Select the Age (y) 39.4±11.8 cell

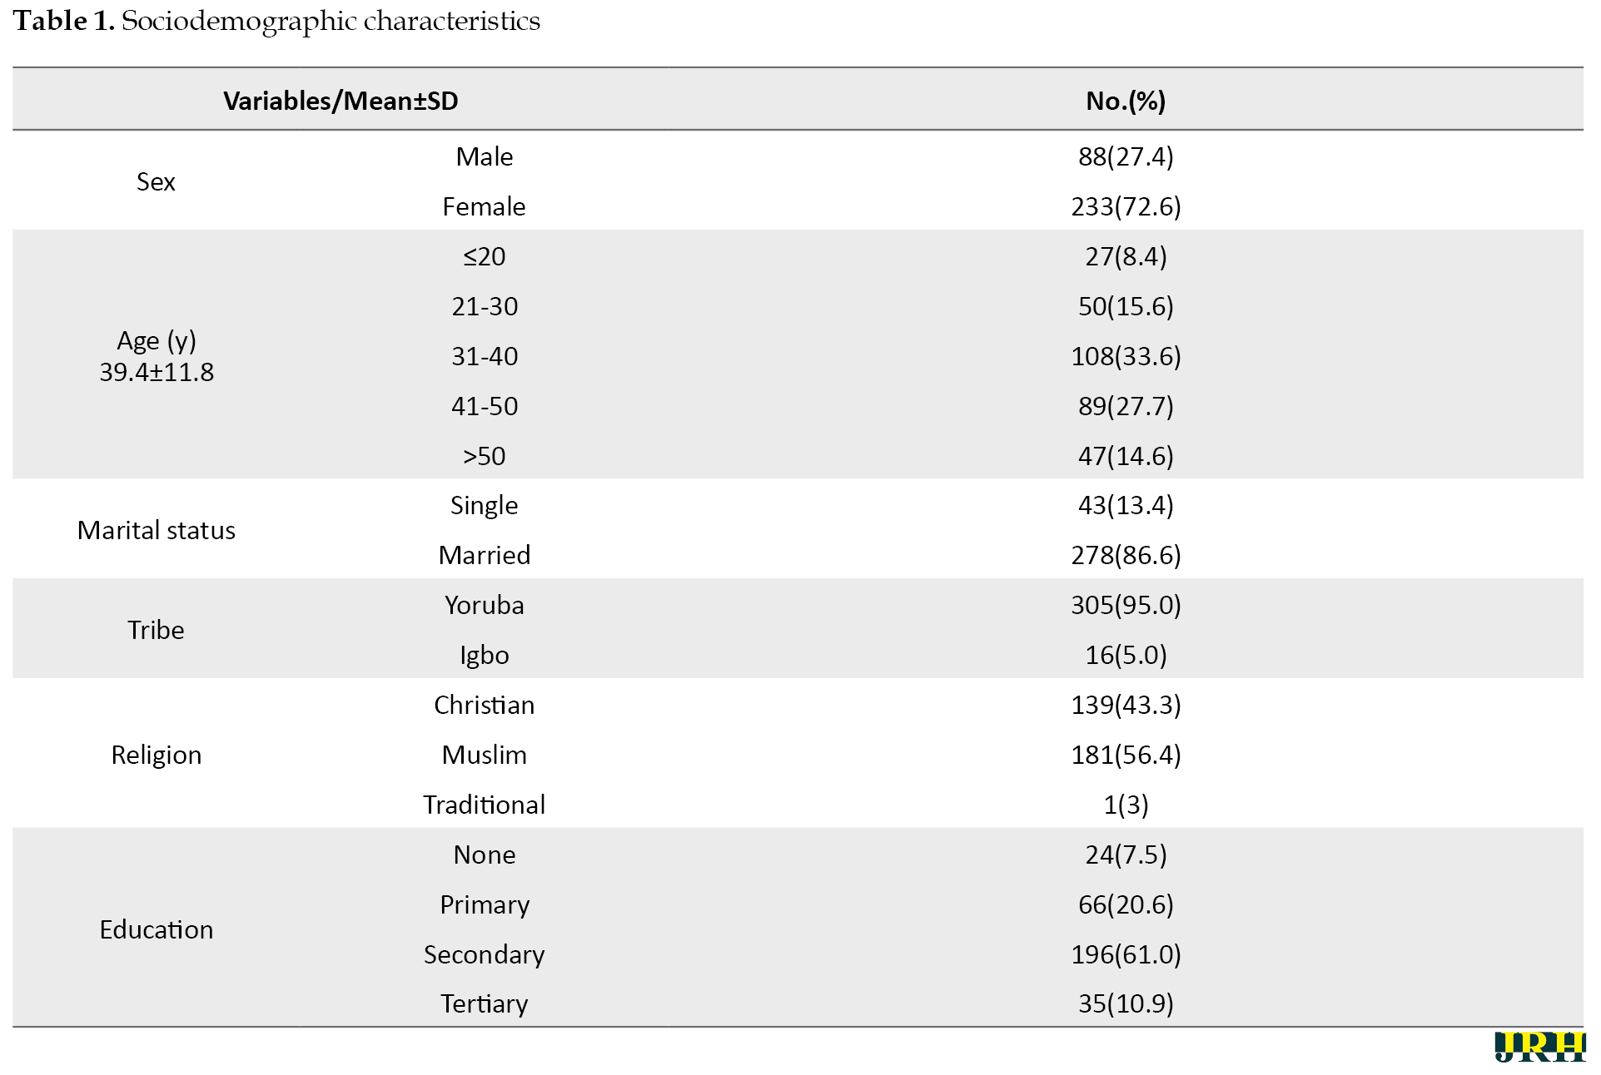157,356
